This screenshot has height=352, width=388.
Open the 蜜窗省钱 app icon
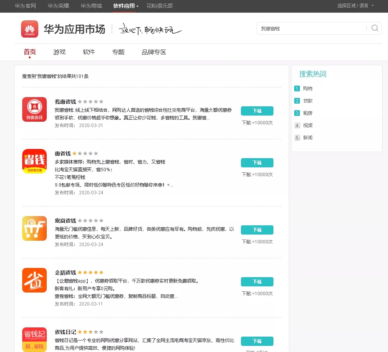(x=34, y=228)
